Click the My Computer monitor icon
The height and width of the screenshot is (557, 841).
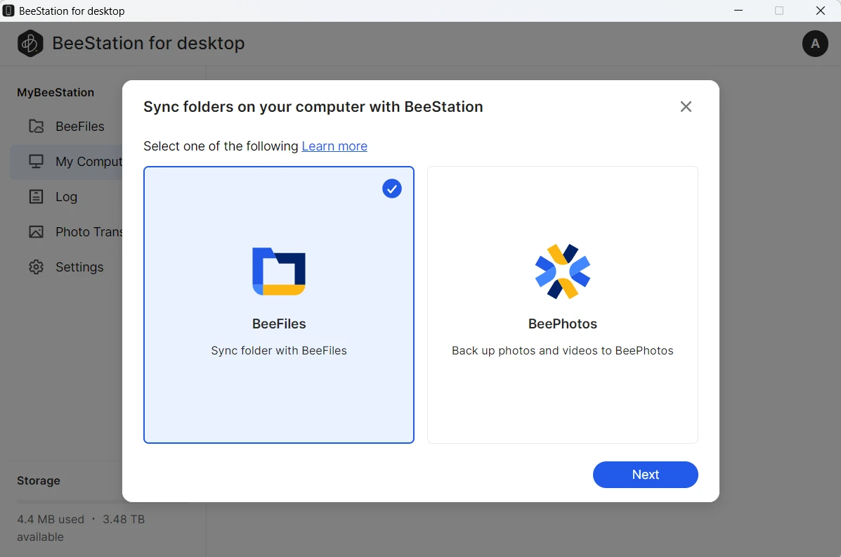point(36,162)
